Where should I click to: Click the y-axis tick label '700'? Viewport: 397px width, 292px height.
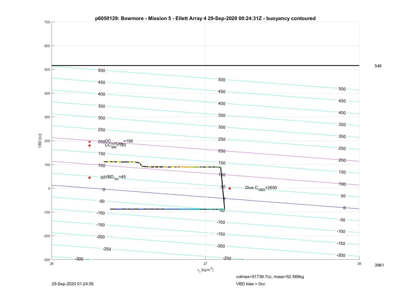pos(47,22)
